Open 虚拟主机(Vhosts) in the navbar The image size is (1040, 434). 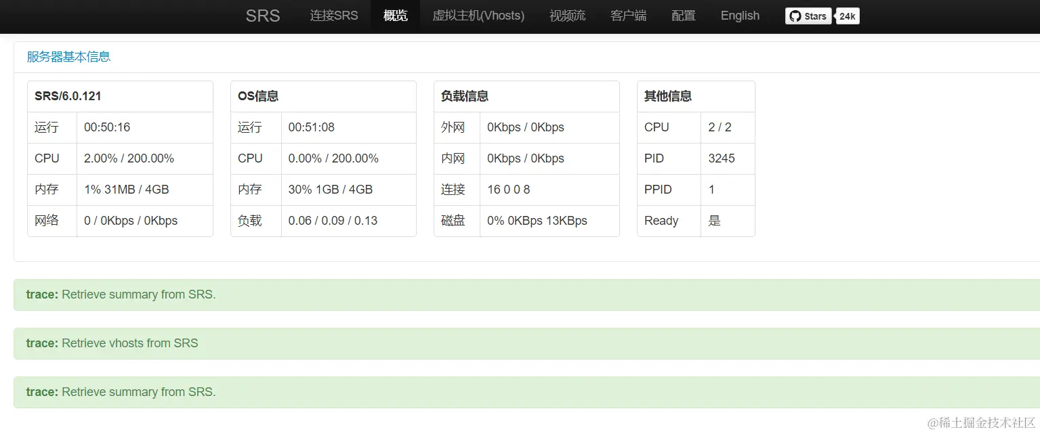(478, 16)
